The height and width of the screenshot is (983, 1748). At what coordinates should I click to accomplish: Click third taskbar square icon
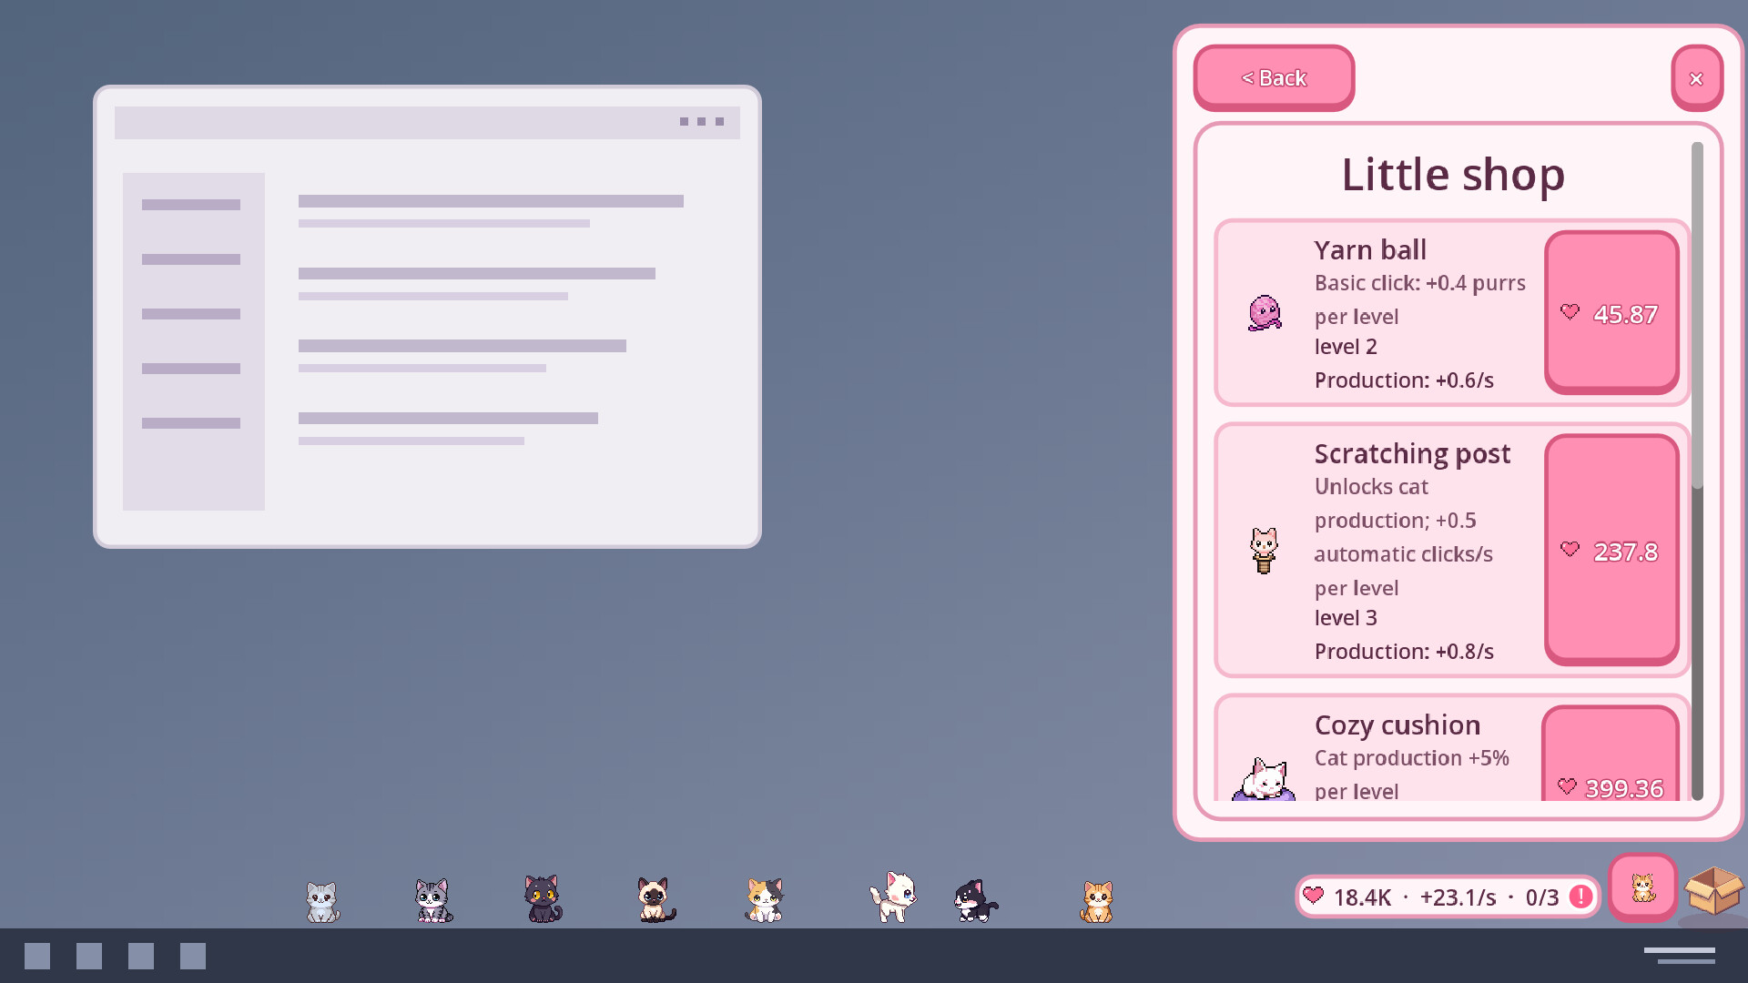[141, 956]
